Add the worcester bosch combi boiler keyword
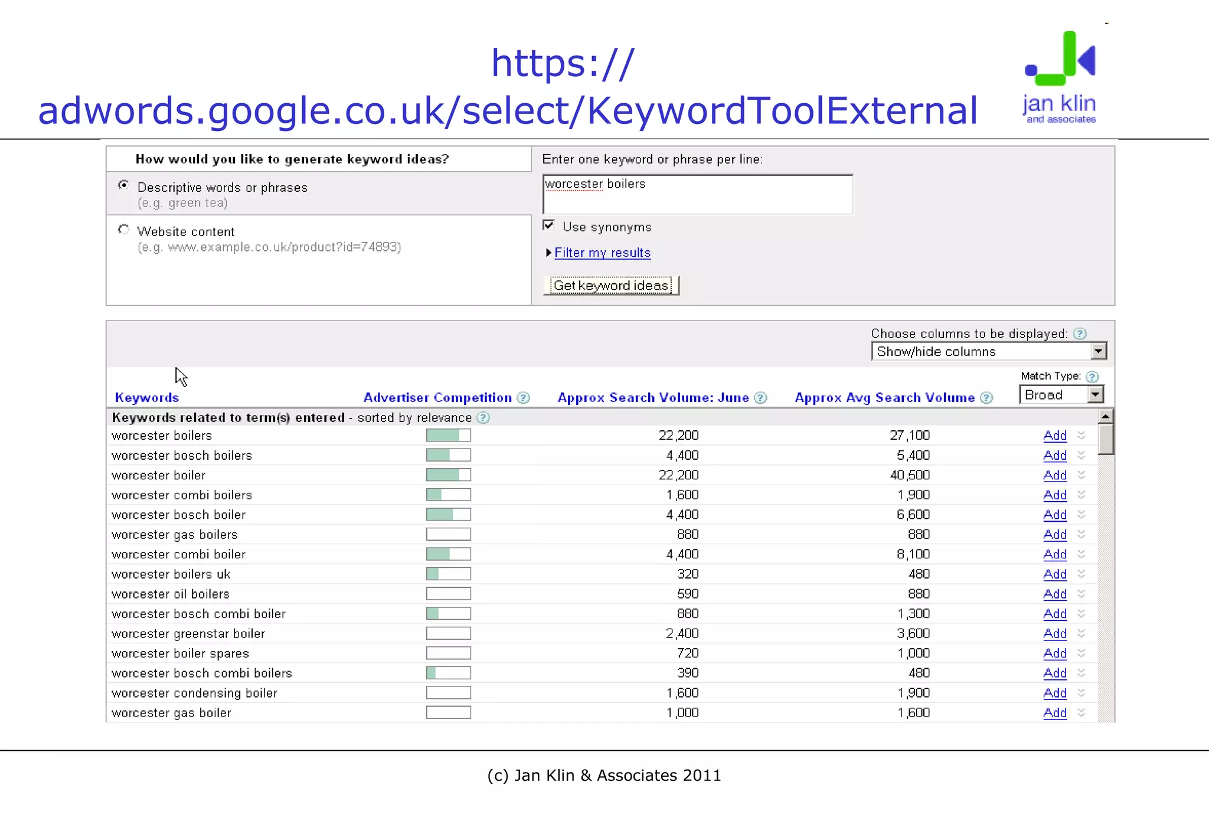The height and width of the screenshot is (834, 1209). point(1055,614)
